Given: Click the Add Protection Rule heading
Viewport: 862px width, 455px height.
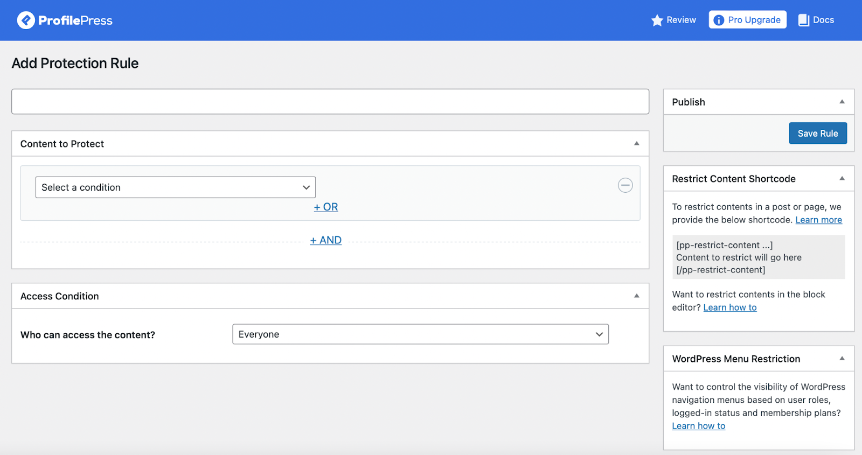Looking at the screenshot, I should click(x=75, y=64).
